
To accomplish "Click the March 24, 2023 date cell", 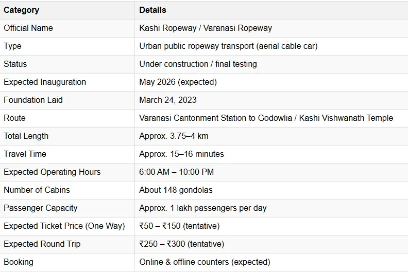I will (x=168, y=100).
